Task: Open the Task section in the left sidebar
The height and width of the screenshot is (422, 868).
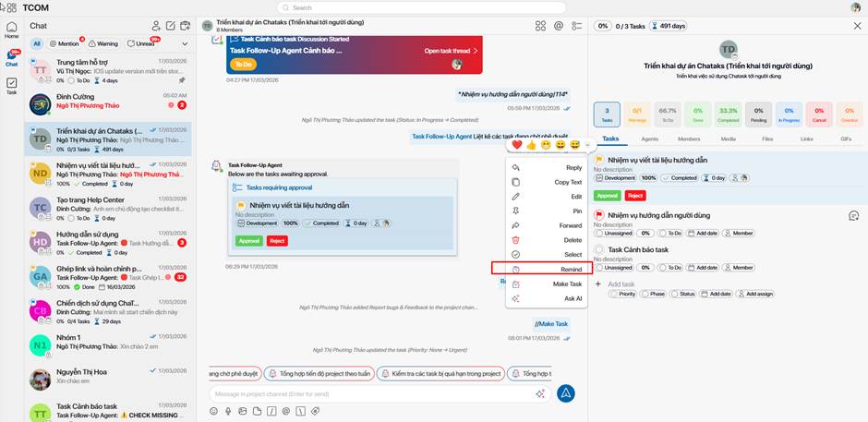Action: click(x=12, y=86)
